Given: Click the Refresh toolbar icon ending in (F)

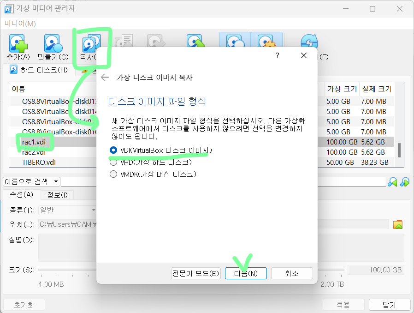Looking at the screenshot, I should point(309,42).
